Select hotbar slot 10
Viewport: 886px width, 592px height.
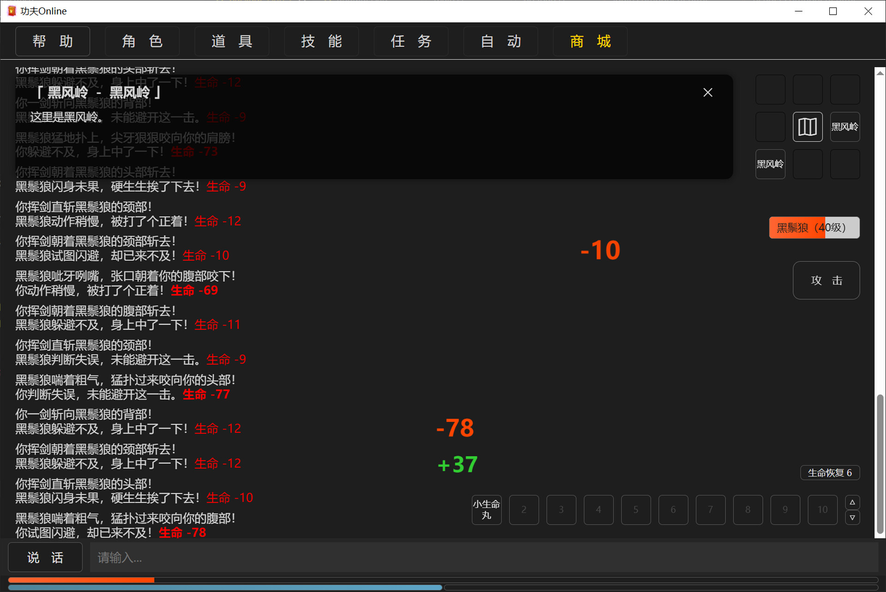[x=822, y=509]
